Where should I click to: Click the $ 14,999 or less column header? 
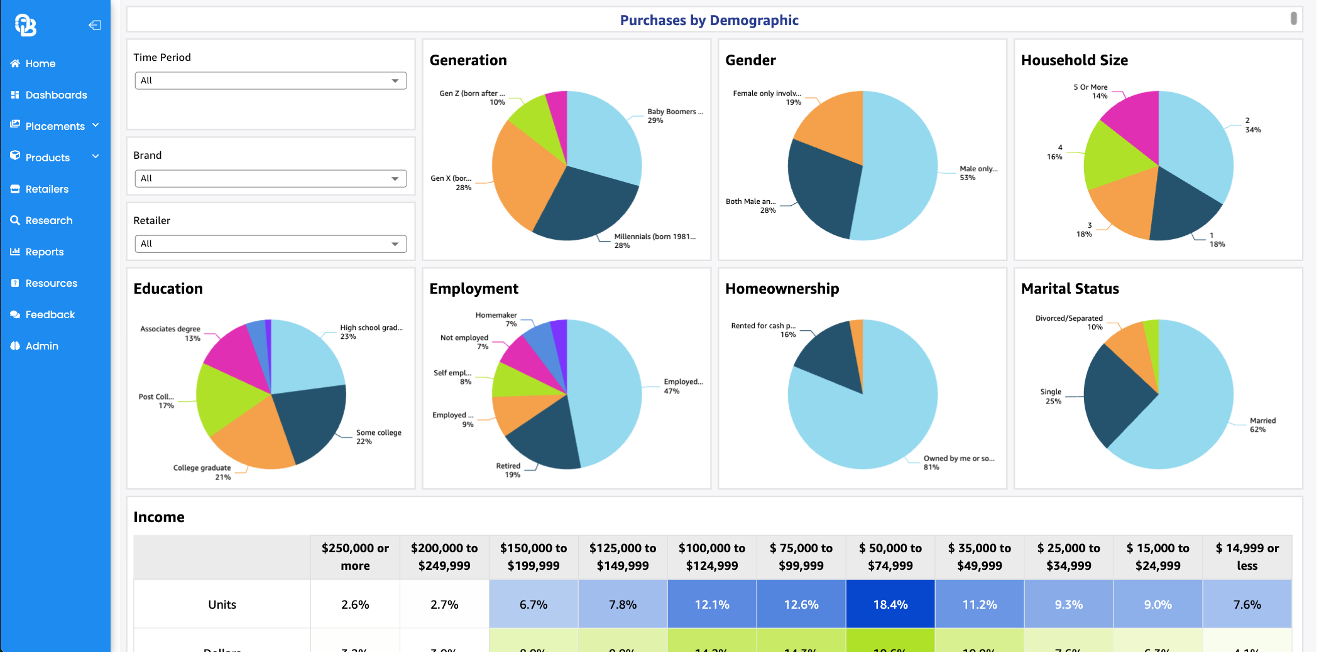pos(1247,557)
